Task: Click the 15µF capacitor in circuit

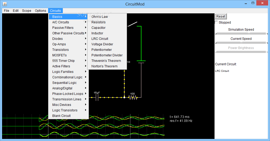Action: click(x=97, y=97)
